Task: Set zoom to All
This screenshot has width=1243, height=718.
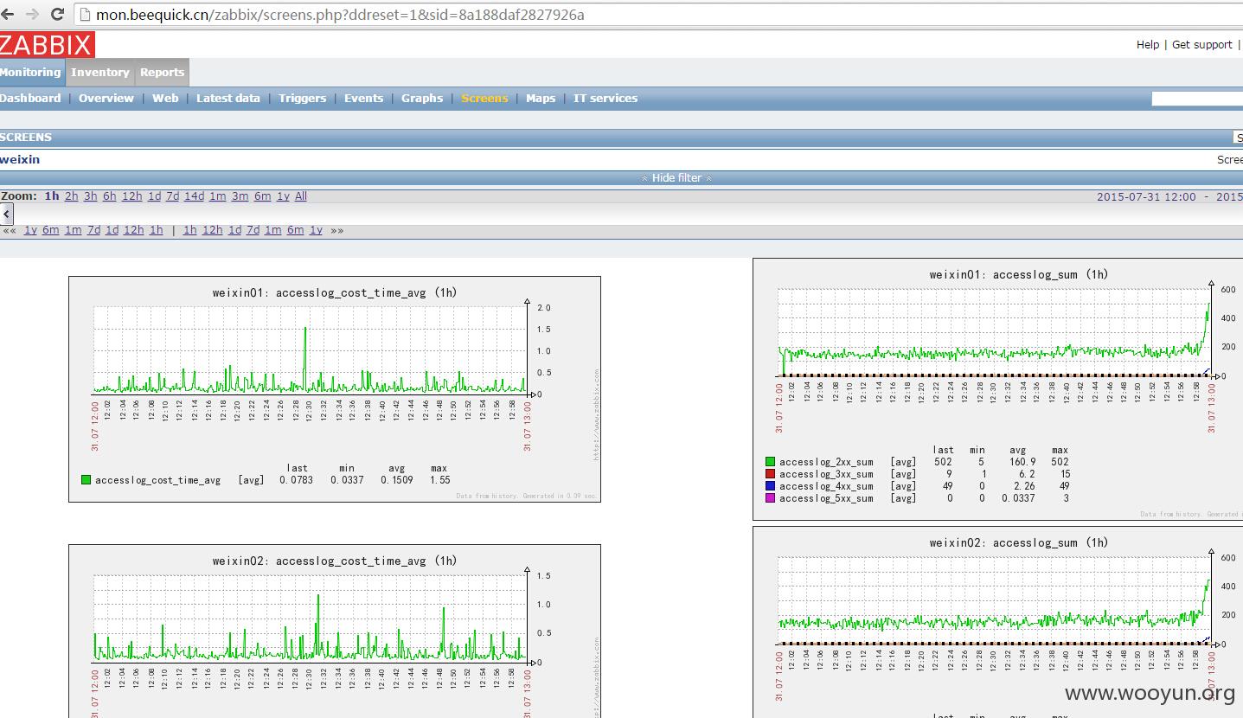Action: (x=301, y=196)
